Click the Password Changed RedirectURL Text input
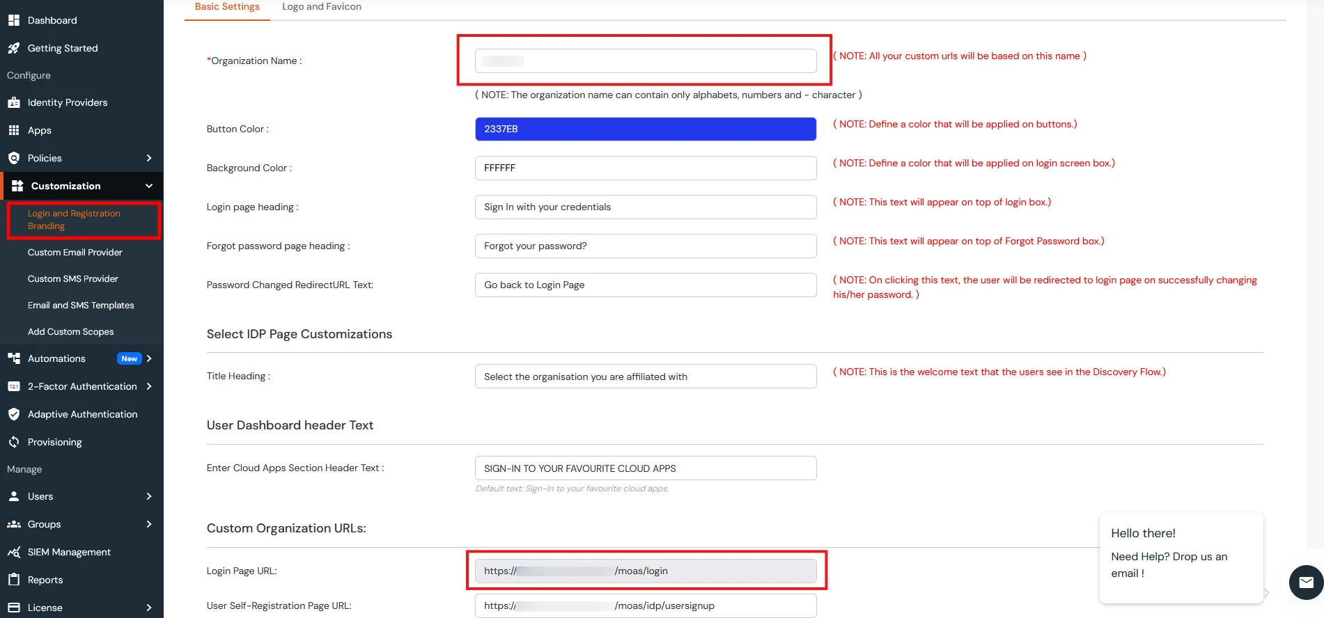1324x618 pixels. [x=646, y=285]
